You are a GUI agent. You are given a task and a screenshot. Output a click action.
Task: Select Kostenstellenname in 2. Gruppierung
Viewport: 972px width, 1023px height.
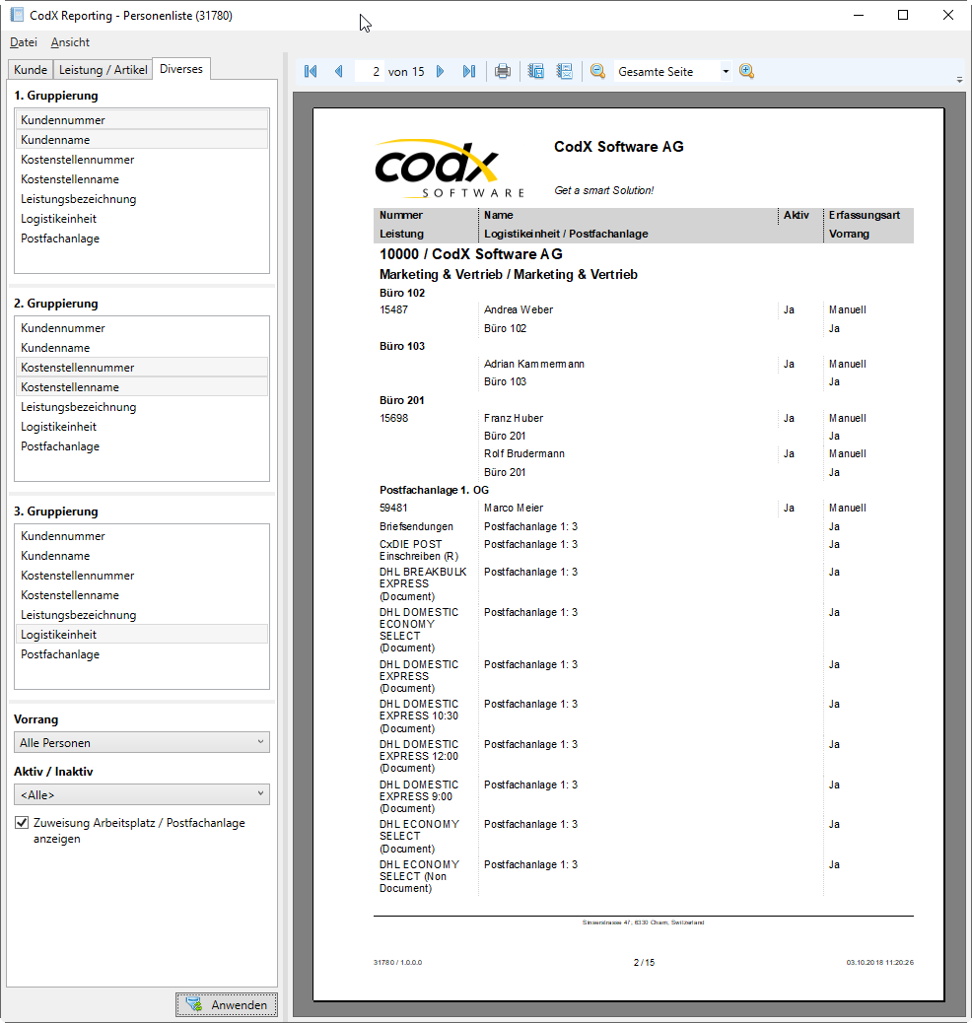coord(142,387)
